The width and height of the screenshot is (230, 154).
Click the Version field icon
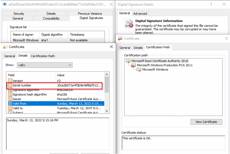pos(10,81)
